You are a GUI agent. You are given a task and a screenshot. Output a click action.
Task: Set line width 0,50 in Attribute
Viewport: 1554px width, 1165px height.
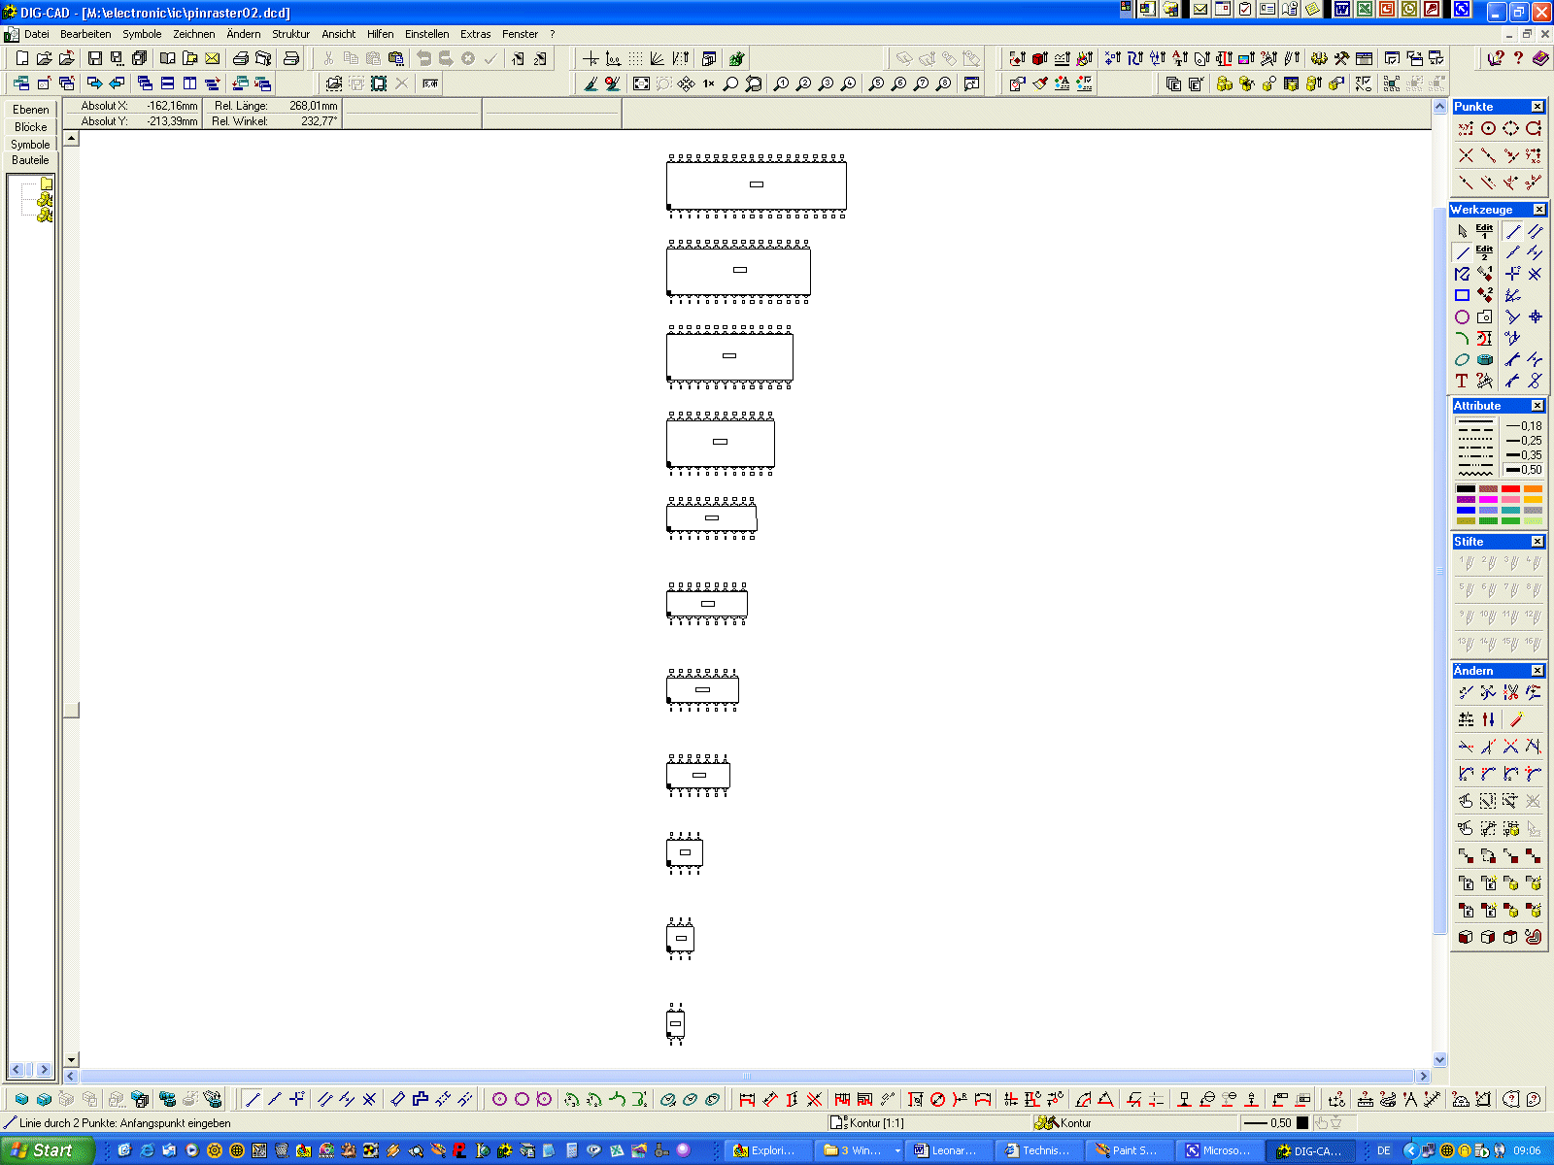[x=1523, y=470]
